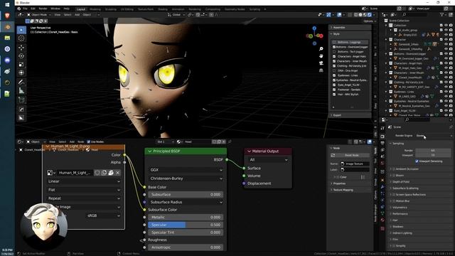Expand the Texture Mapping section
This screenshot has width=455, height=256.
(350, 190)
